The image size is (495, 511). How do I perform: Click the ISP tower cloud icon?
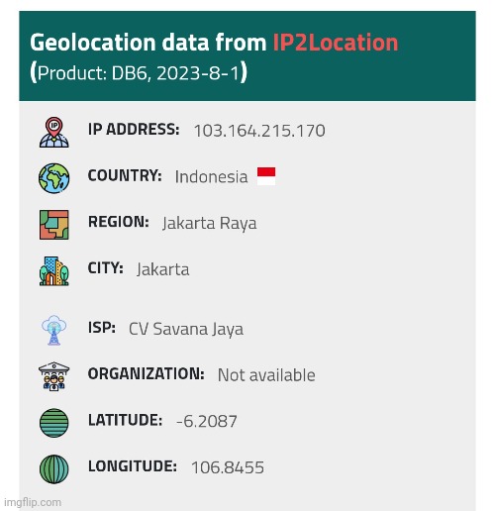tap(54, 330)
